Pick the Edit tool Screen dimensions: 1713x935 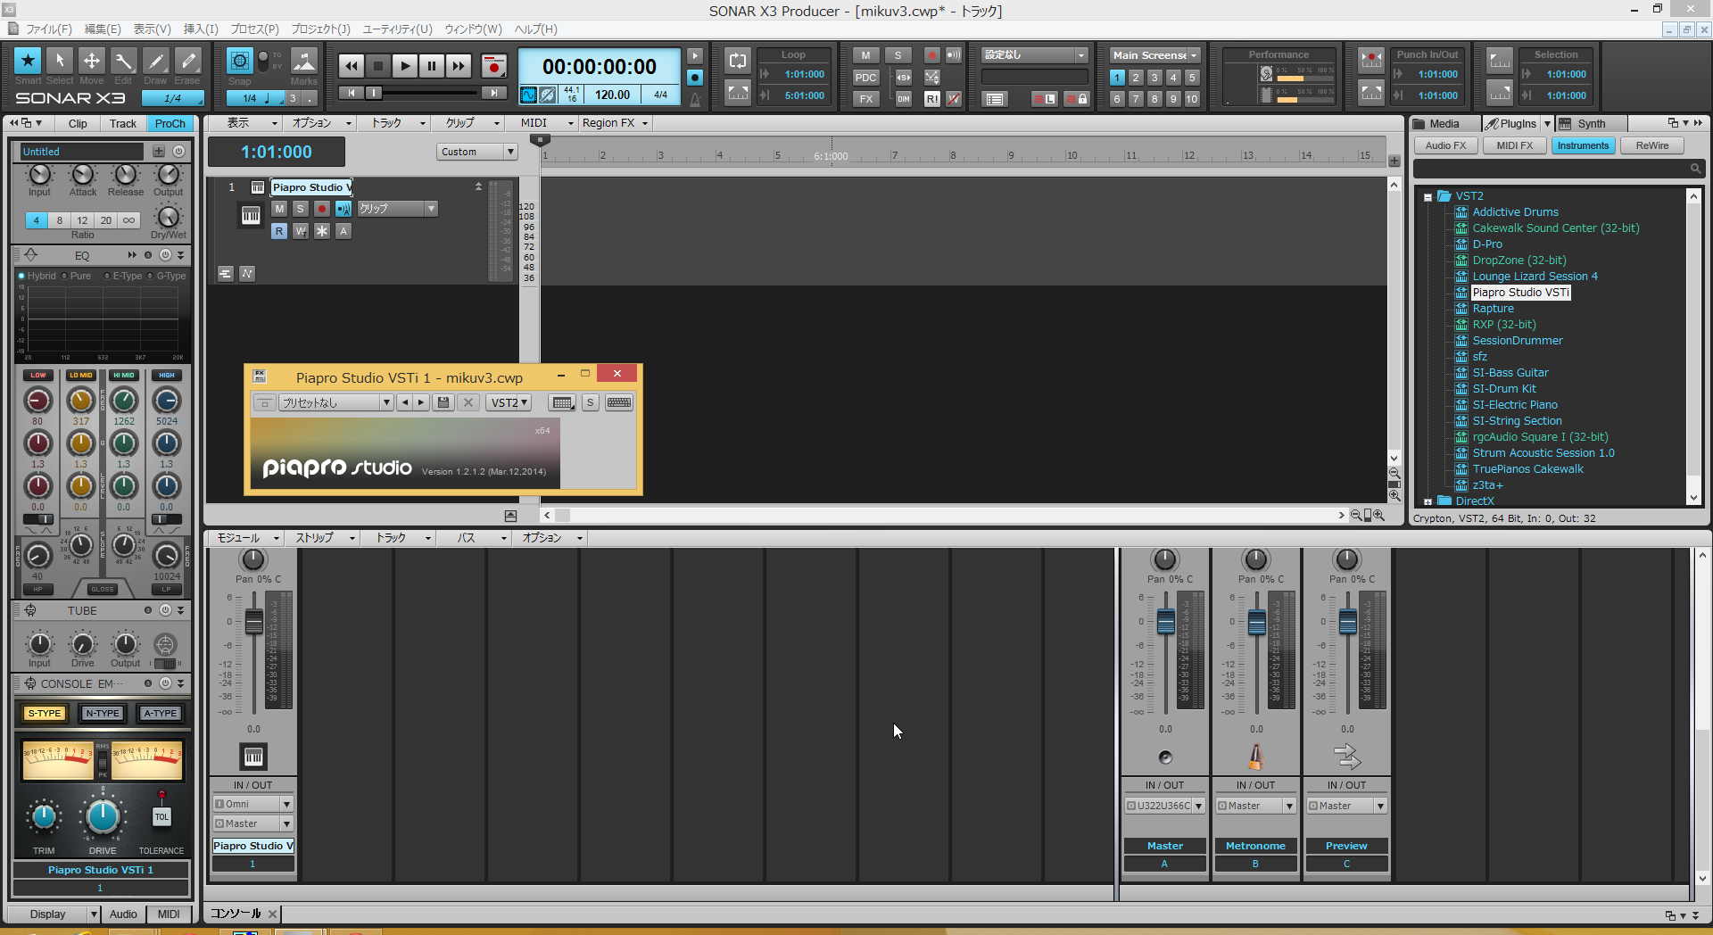[x=123, y=61]
